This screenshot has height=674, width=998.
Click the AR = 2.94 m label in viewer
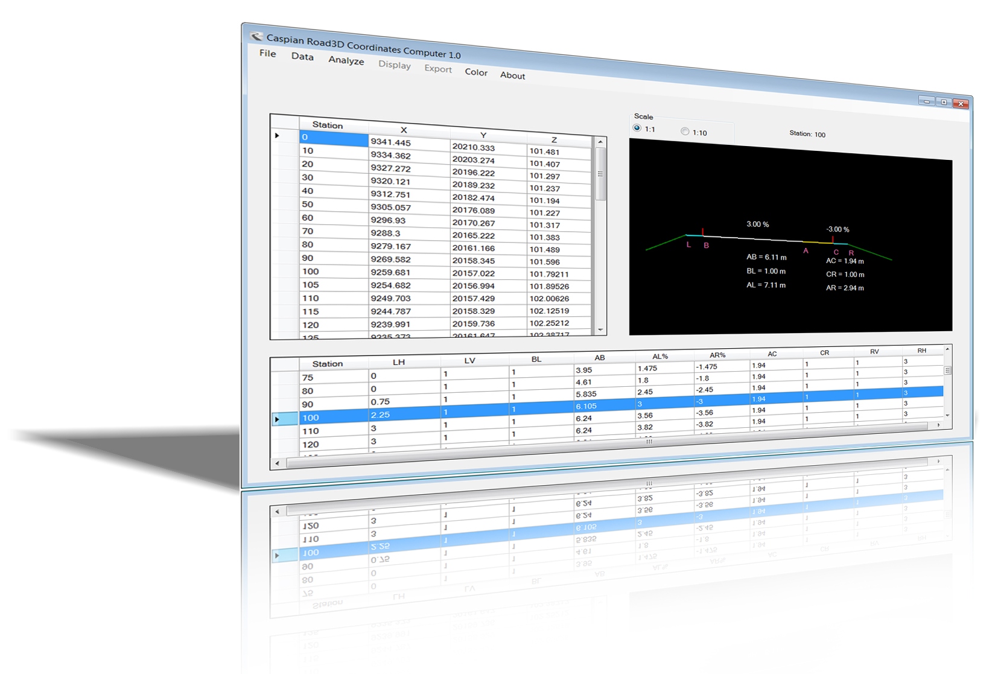click(845, 288)
